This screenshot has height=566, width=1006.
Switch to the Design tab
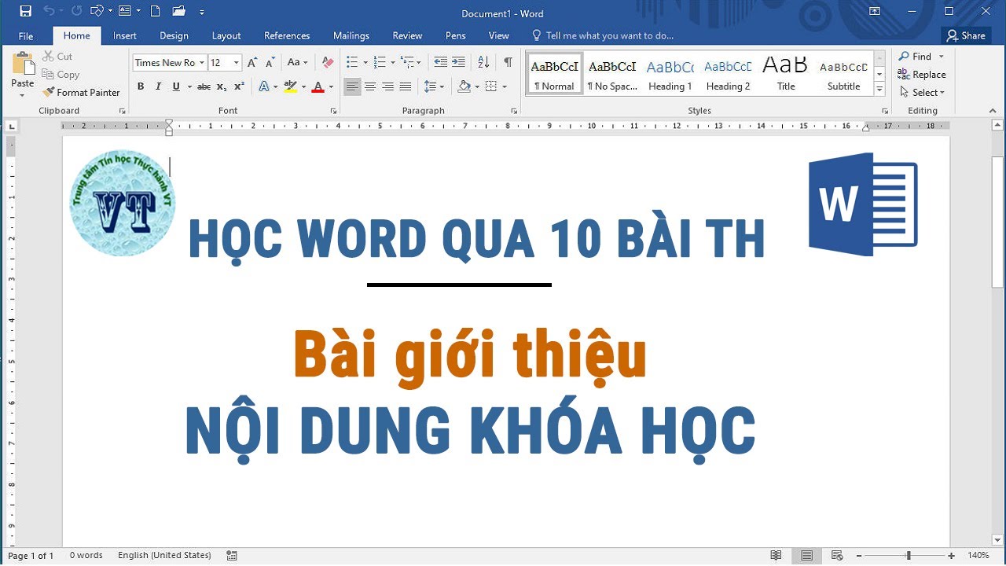tap(174, 35)
